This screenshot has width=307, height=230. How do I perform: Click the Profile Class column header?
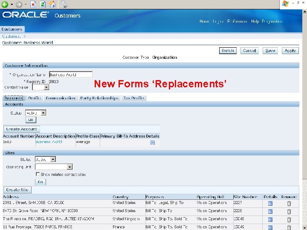click(x=87, y=136)
